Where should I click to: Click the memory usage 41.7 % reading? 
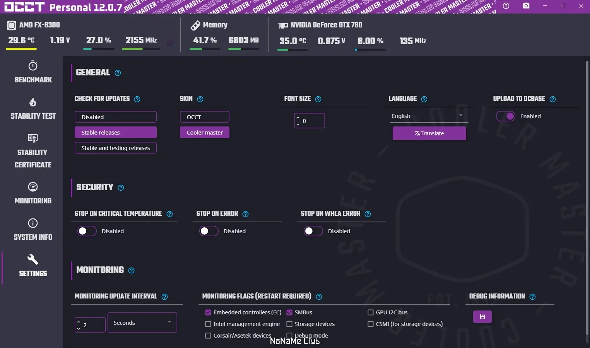point(205,40)
